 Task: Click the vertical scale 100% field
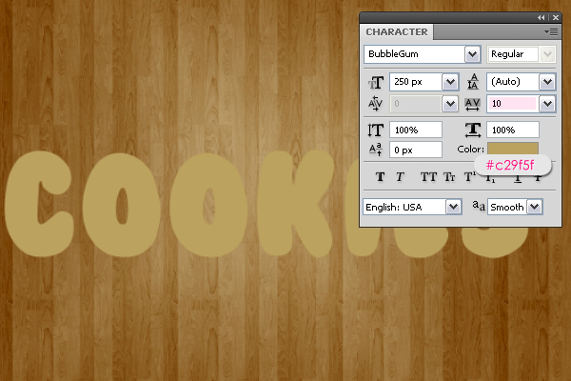(416, 130)
